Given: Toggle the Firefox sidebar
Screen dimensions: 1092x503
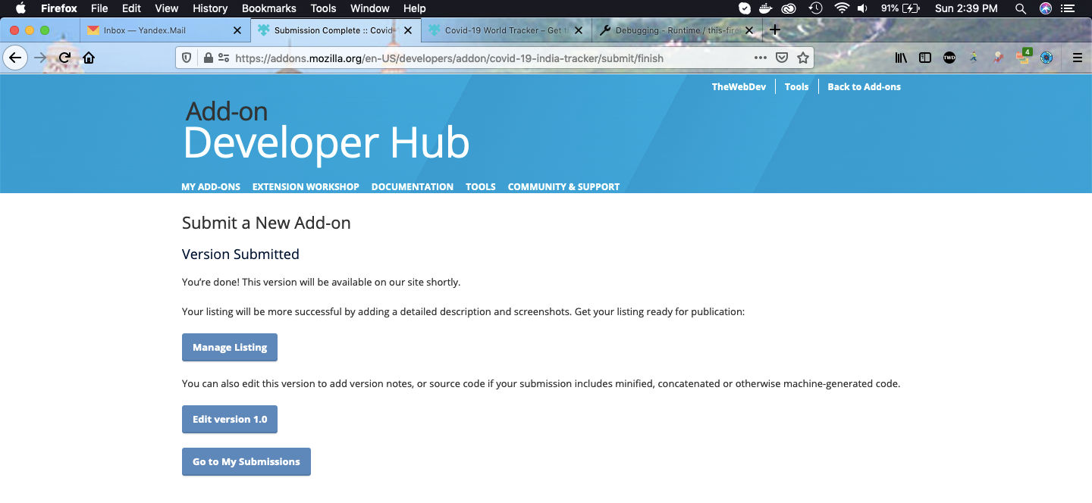Looking at the screenshot, I should click(x=925, y=58).
